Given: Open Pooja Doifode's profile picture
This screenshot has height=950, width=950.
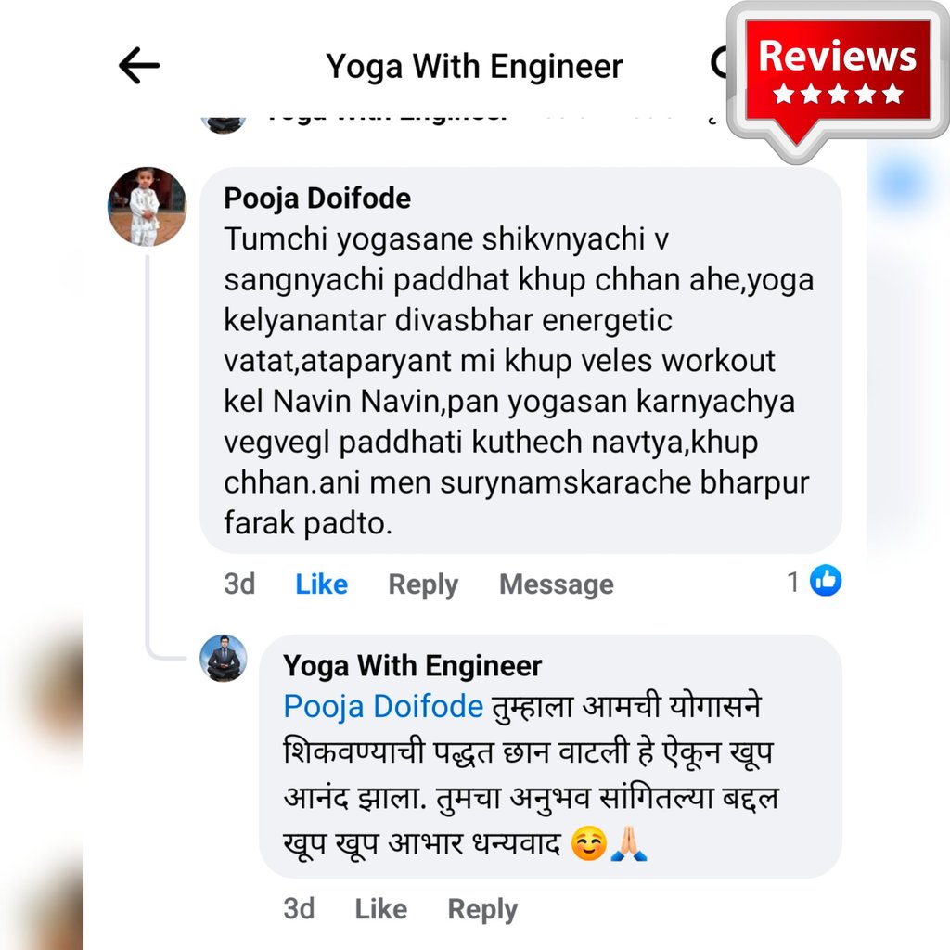Looking at the screenshot, I should click(x=148, y=207).
